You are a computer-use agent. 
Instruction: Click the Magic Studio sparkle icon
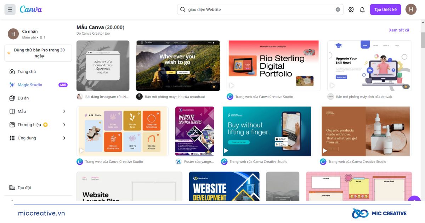pyautogui.click(x=12, y=85)
